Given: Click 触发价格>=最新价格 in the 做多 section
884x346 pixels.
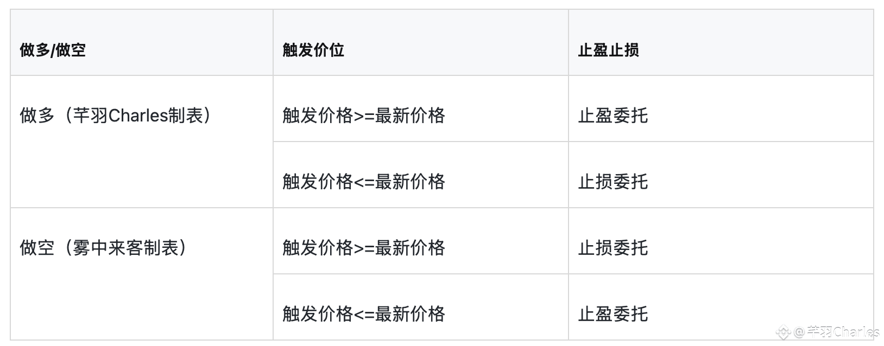Looking at the screenshot, I should pyautogui.click(x=364, y=116).
